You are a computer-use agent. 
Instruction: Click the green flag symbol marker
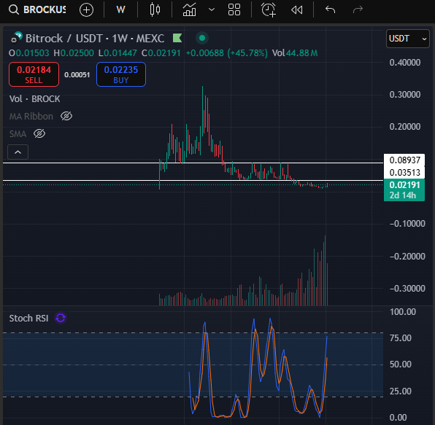pos(177,38)
